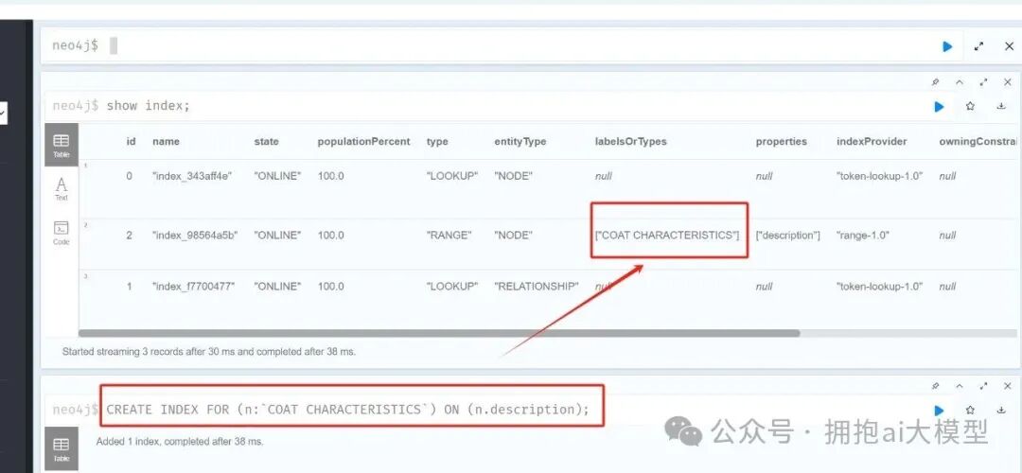1022x473 pixels.
Task: Select the "range-1.0" indexProvider cell
Action: coord(862,236)
